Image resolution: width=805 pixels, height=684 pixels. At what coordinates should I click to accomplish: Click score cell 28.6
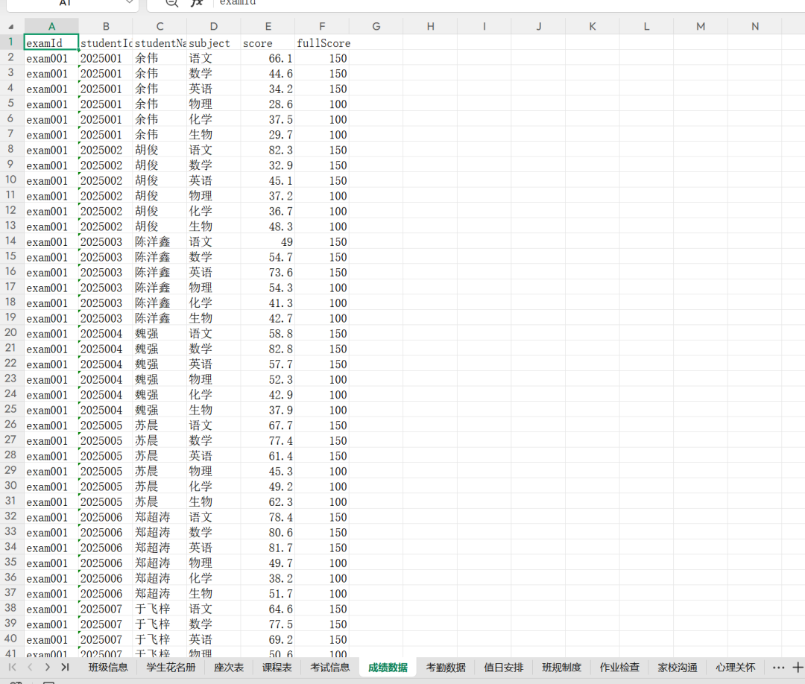(268, 104)
